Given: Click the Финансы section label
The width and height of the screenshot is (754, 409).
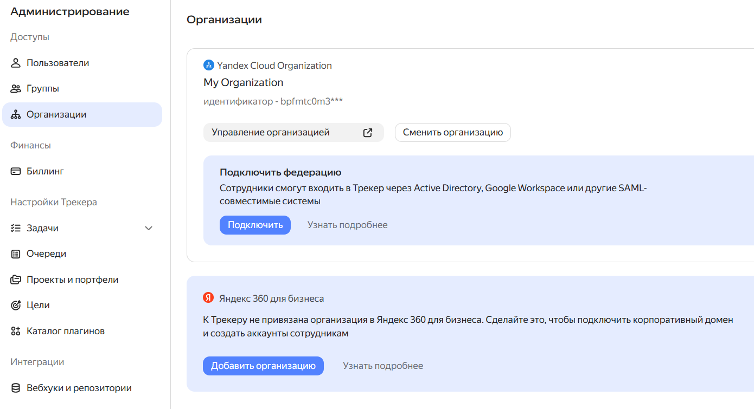Looking at the screenshot, I should pyautogui.click(x=31, y=145).
